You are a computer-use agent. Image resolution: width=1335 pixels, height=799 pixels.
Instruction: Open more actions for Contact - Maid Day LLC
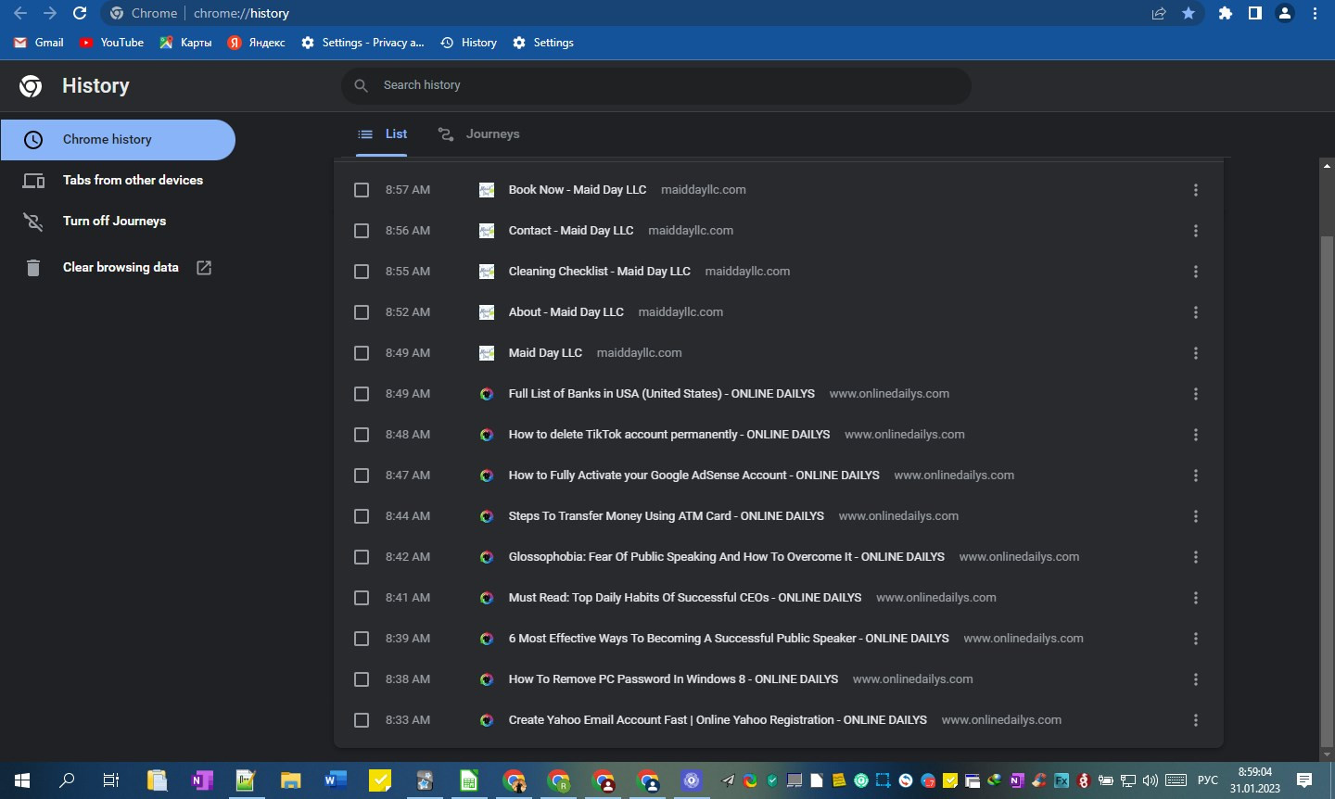coord(1196,231)
